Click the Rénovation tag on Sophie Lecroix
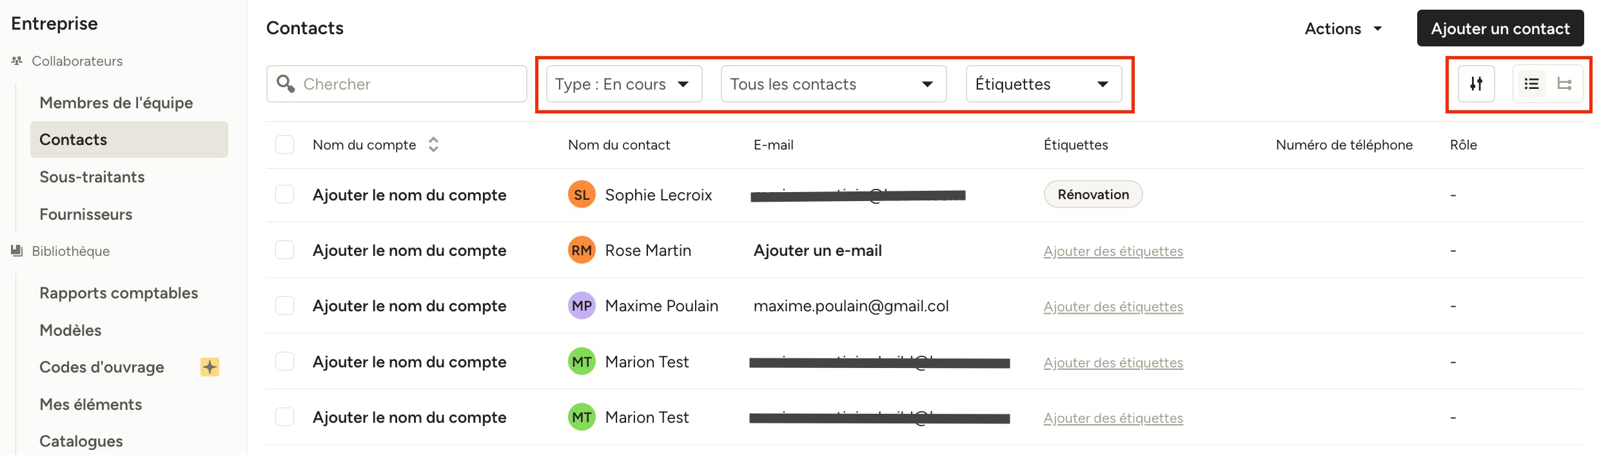1599x455 pixels. tap(1093, 194)
